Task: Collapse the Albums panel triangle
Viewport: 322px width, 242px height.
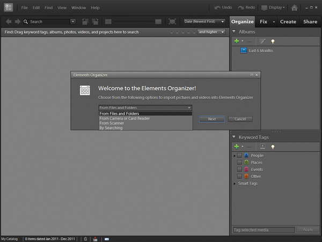Action: tap(233, 32)
